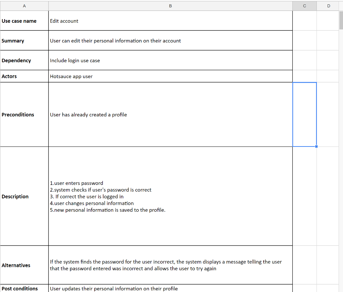
Task: Select column A header
Action: (24, 6)
